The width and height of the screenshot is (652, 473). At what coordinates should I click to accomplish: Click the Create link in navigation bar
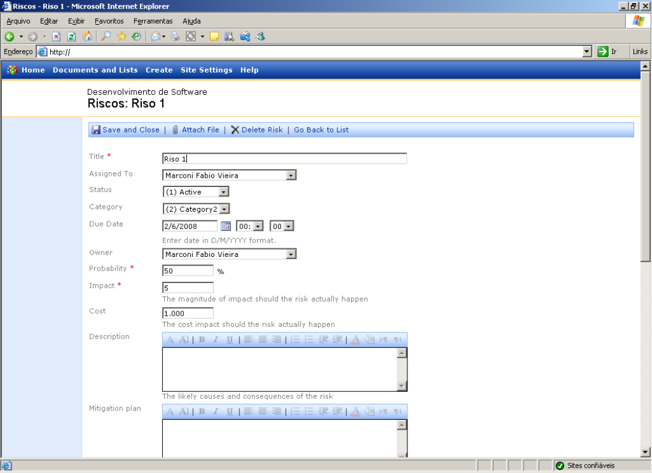click(x=159, y=70)
